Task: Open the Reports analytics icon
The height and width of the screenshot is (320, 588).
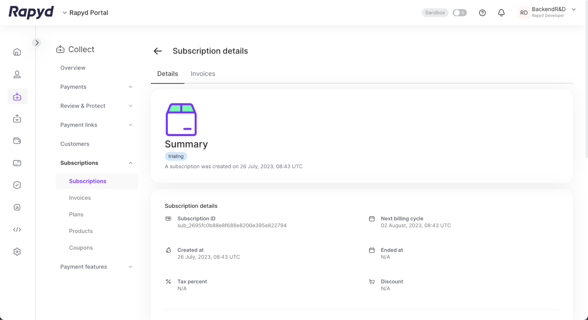Action: tap(17, 207)
